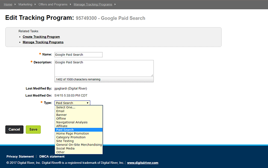The width and height of the screenshot is (268, 168).
Task: Click the Home breadcrumb link
Action: (x=8, y=4)
